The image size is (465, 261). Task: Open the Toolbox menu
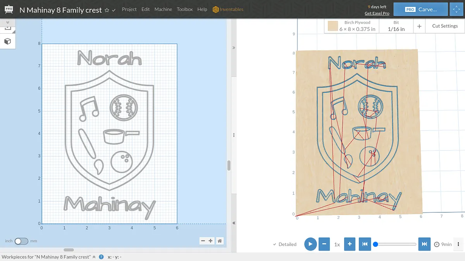tap(184, 9)
